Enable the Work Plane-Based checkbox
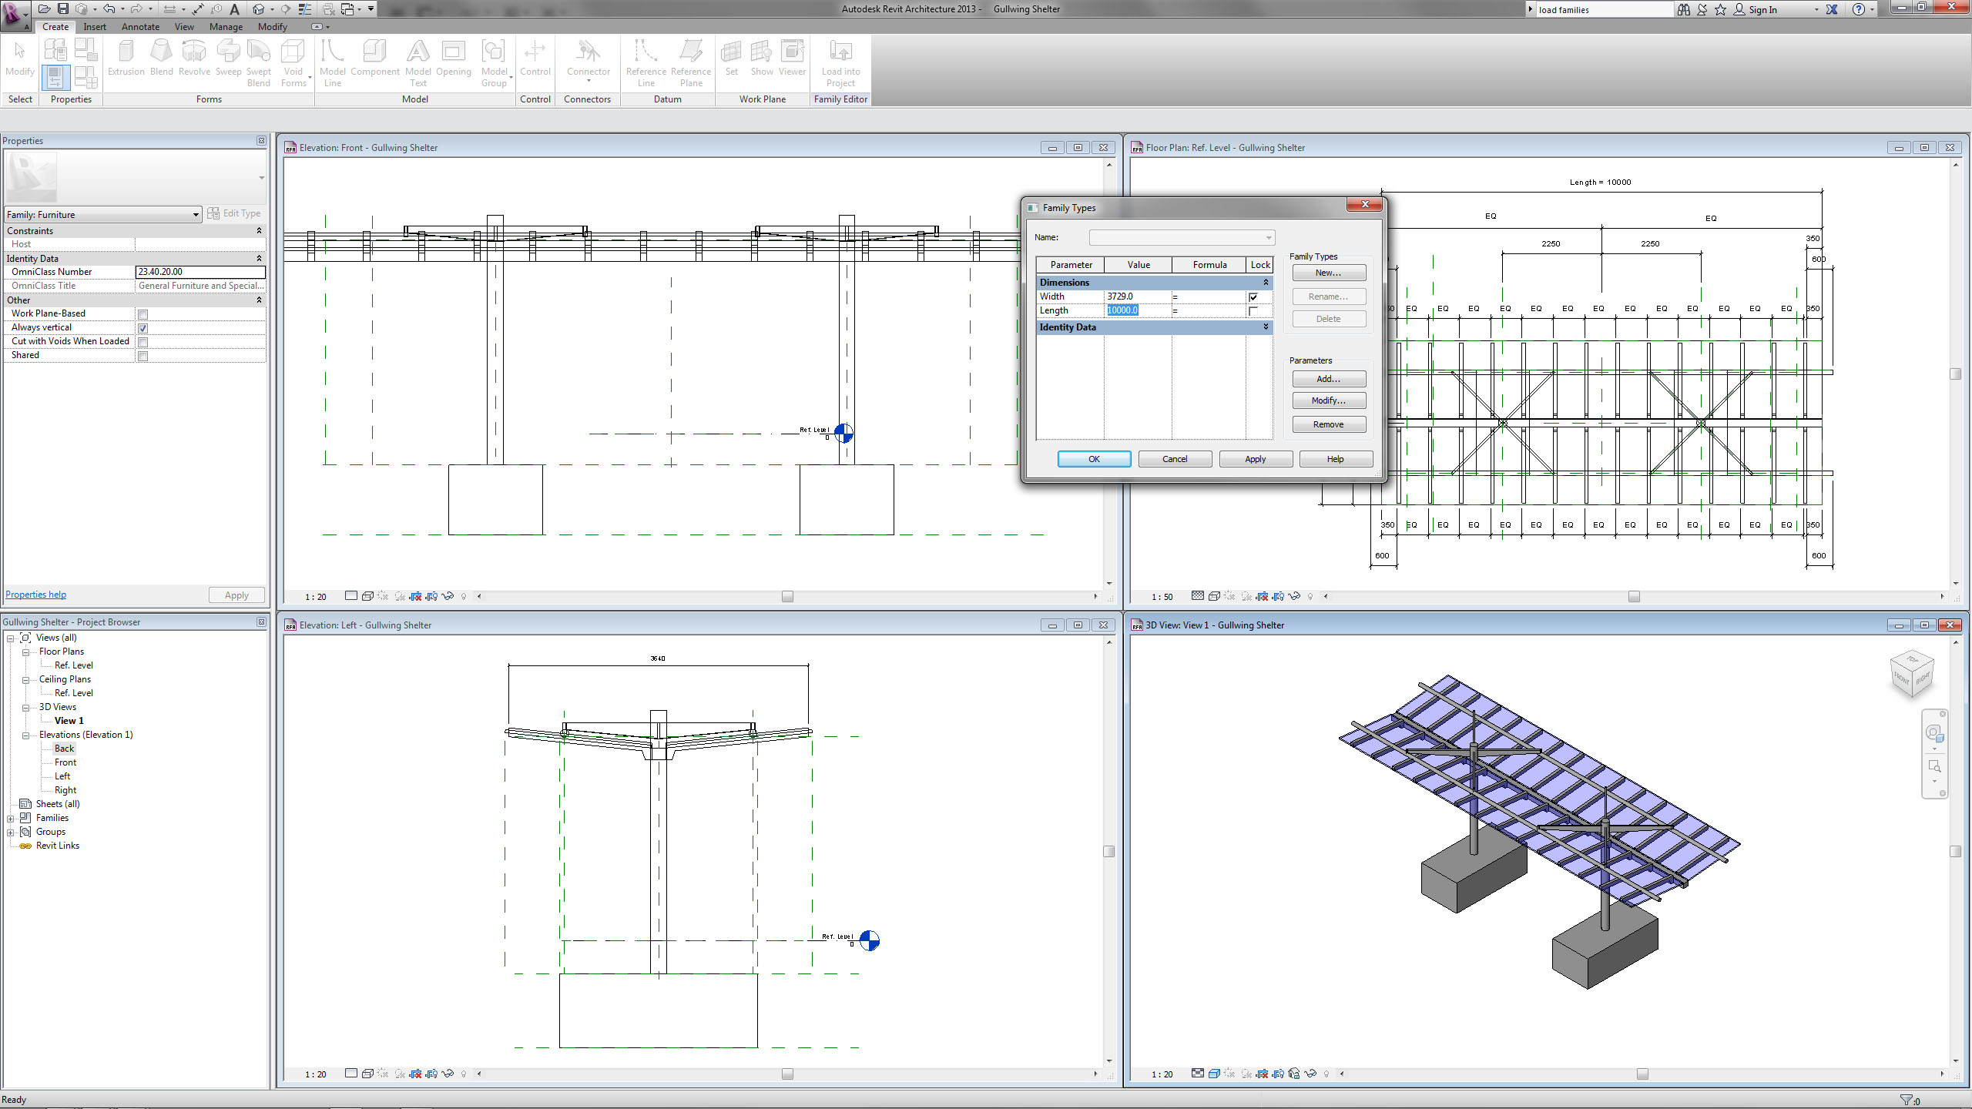 click(143, 314)
